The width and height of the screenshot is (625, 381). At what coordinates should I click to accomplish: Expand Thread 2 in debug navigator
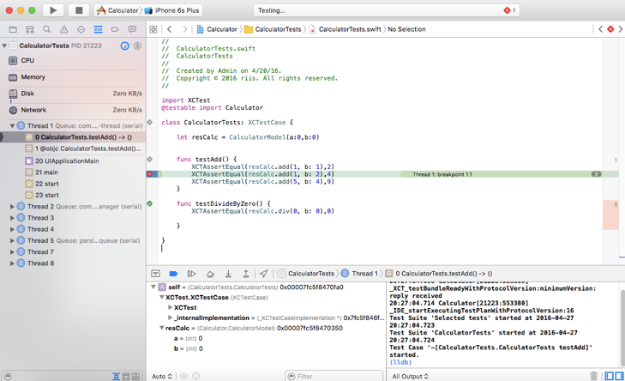click(x=12, y=207)
